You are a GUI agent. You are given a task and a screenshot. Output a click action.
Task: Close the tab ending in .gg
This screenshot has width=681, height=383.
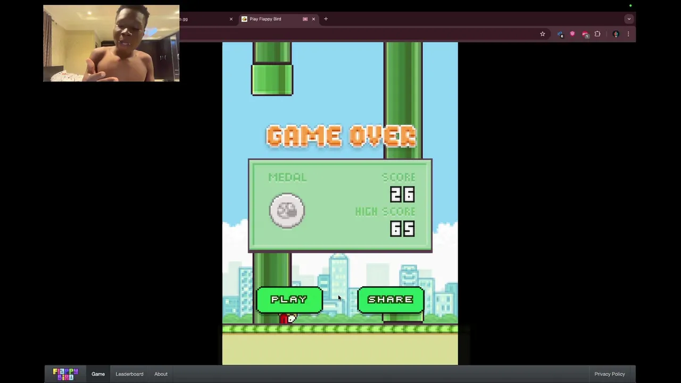(231, 19)
